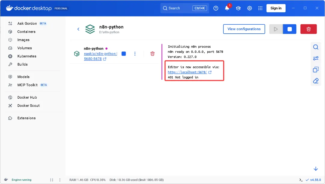325x184 pixels.
Task: Click the Disk usage status text
Action: [x=137, y=180]
